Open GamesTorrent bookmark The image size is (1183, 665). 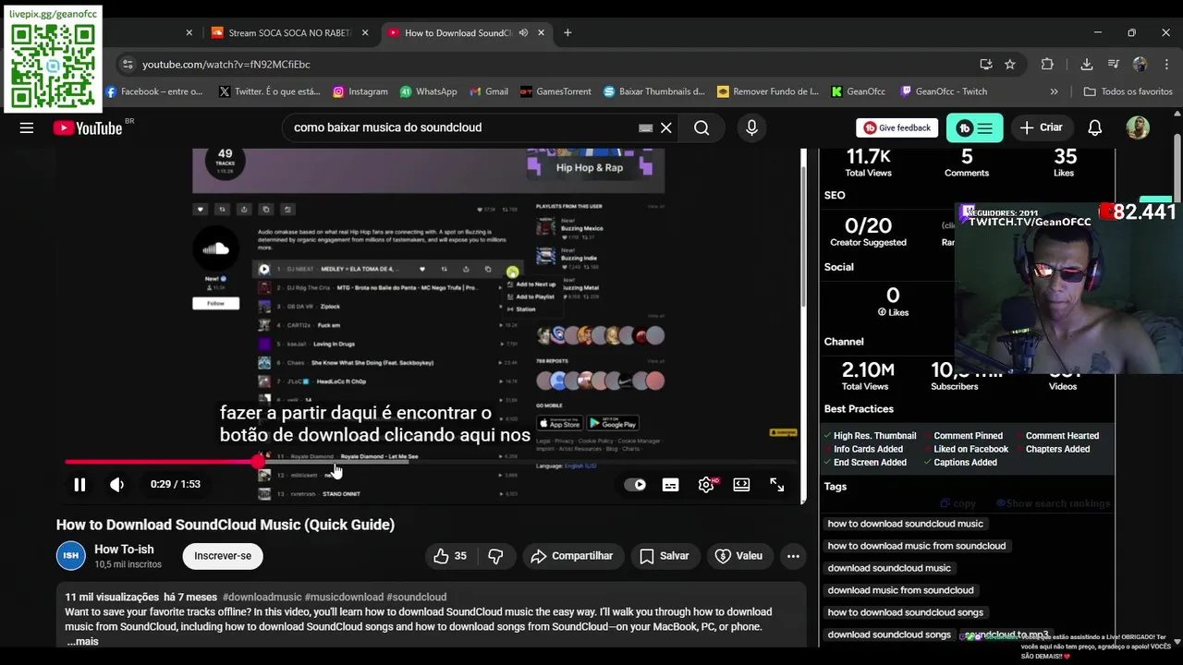point(555,91)
